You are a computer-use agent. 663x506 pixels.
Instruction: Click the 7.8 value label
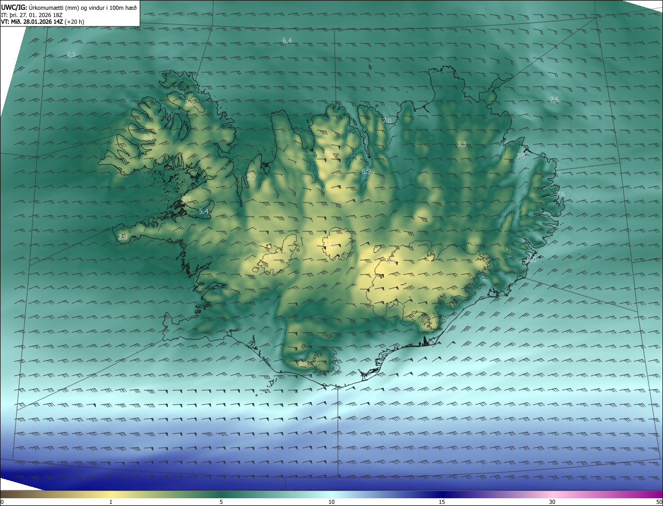[521, 156]
